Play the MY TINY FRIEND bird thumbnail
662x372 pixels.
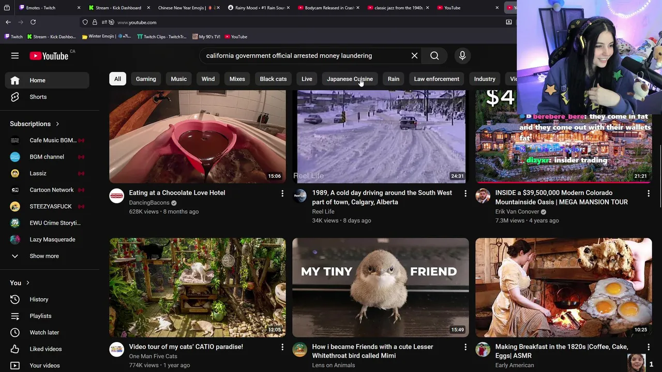[381, 288]
